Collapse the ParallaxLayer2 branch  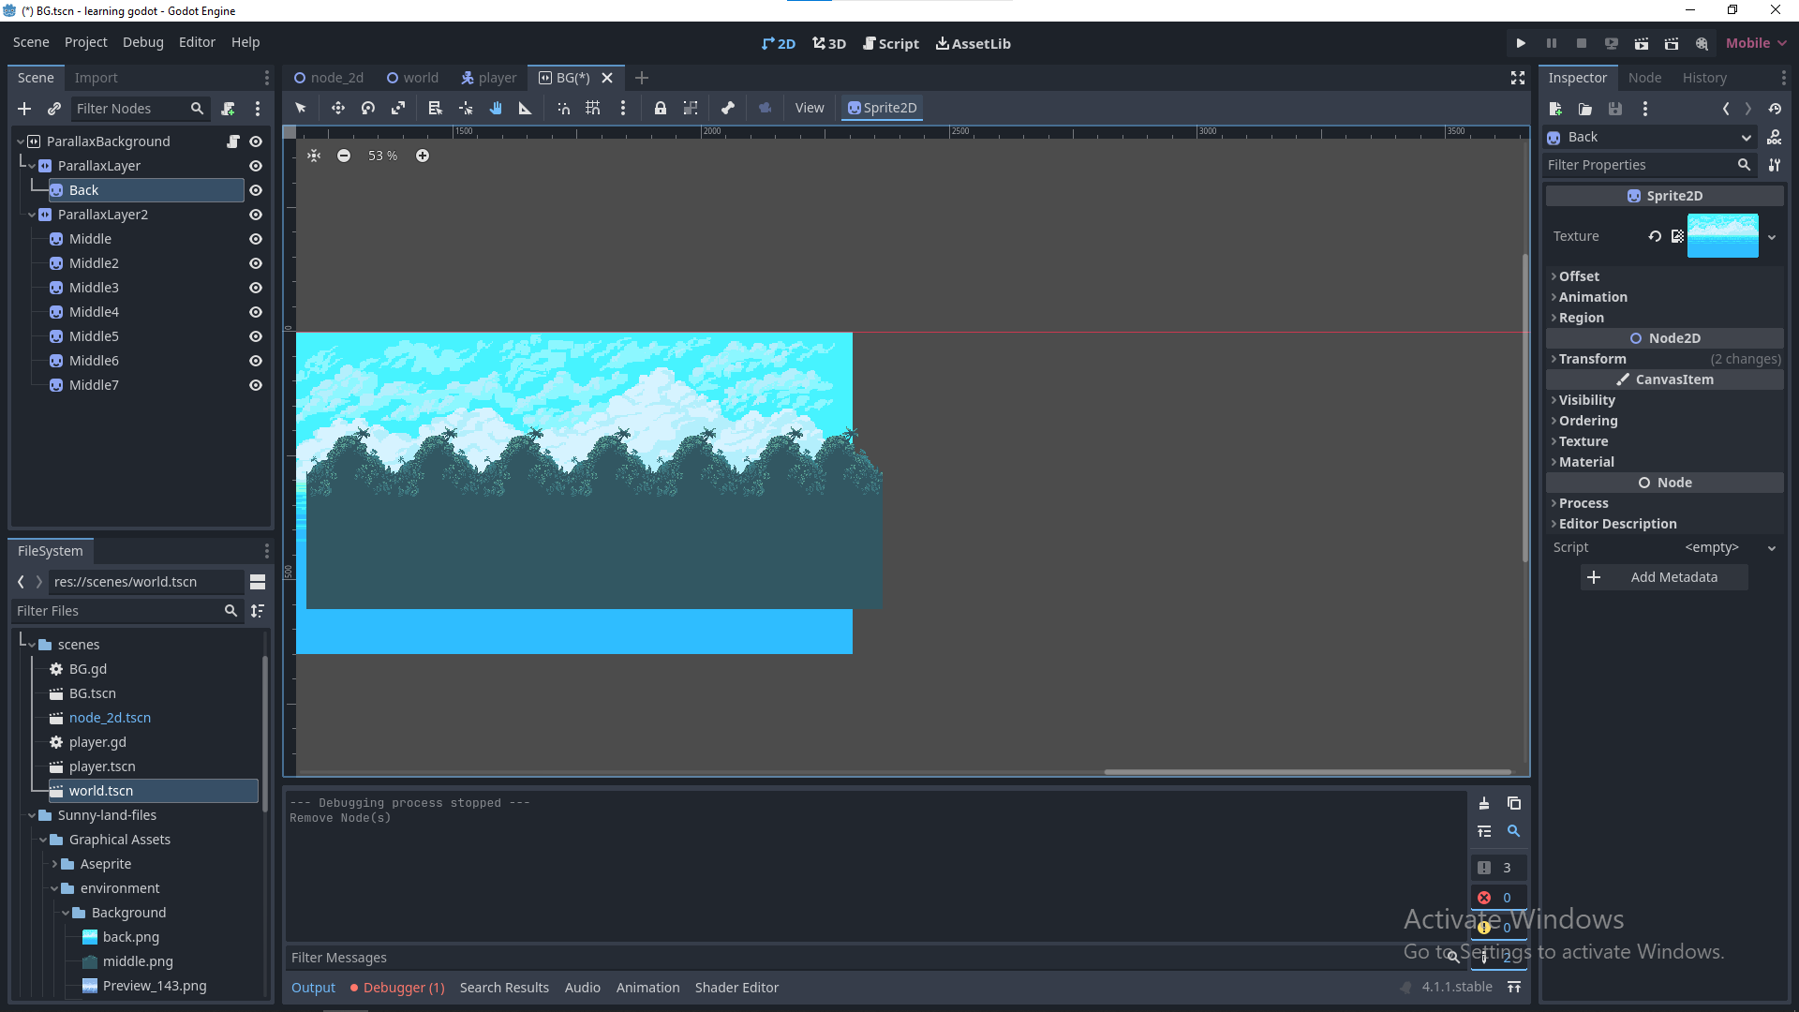[30, 215]
